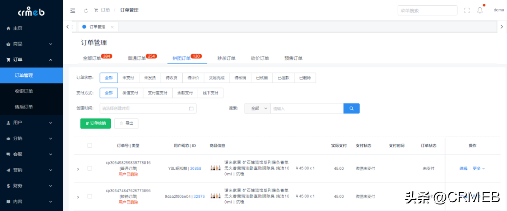Click the calendar icon in date field
Image resolution: width=507 pixels, height=211 pixels.
(191, 109)
